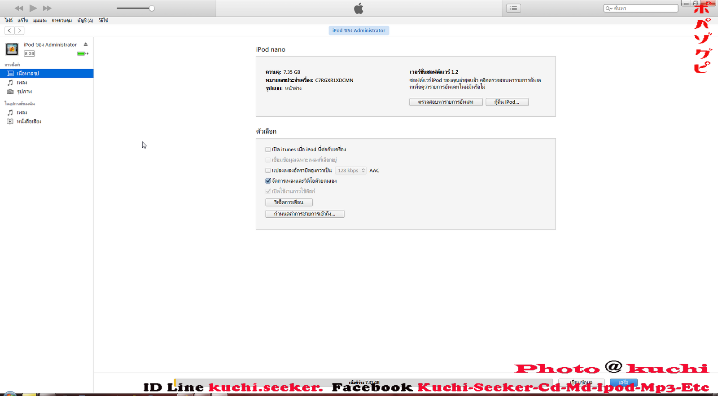The width and height of the screenshot is (718, 396).
Task: Uncheck จัดการเพลงและวิดีโอด้วยตนเอง checkbox
Action: [x=268, y=181]
